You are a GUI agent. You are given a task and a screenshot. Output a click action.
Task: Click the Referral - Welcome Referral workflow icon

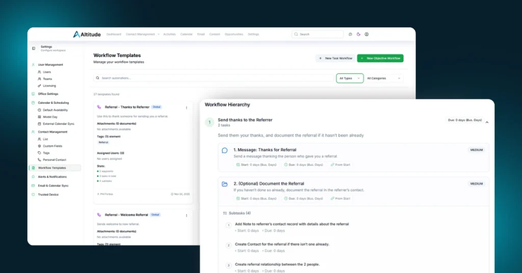[x=99, y=215]
